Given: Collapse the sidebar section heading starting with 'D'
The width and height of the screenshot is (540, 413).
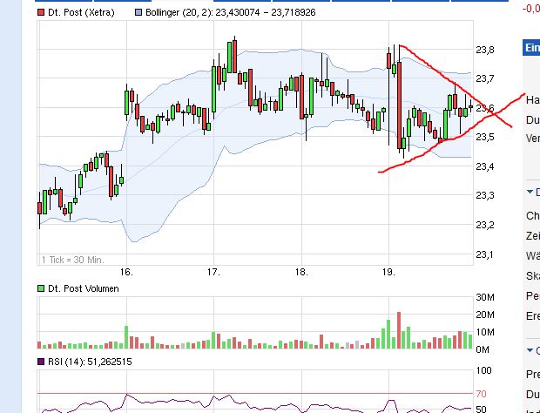Looking at the screenshot, I should 533,192.
